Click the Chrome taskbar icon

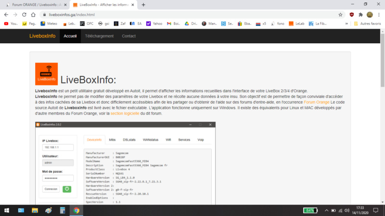77,210
